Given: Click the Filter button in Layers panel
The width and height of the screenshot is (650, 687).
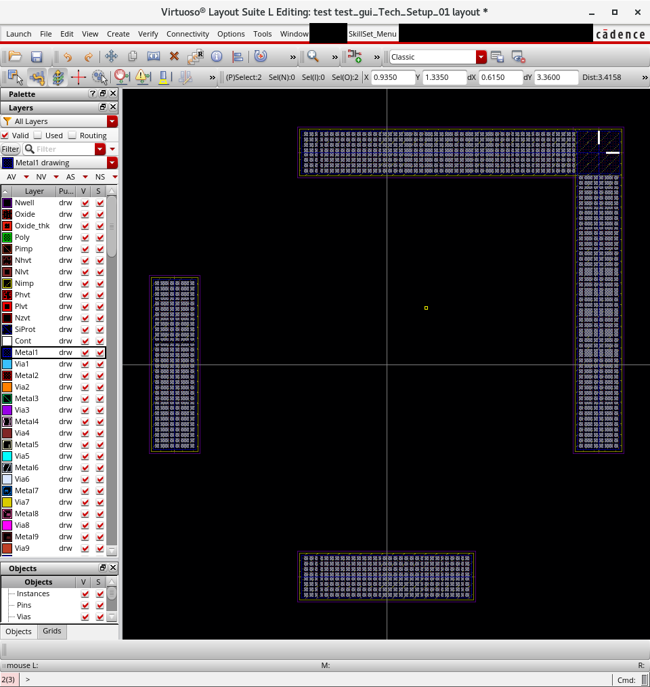Looking at the screenshot, I should point(10,149).
